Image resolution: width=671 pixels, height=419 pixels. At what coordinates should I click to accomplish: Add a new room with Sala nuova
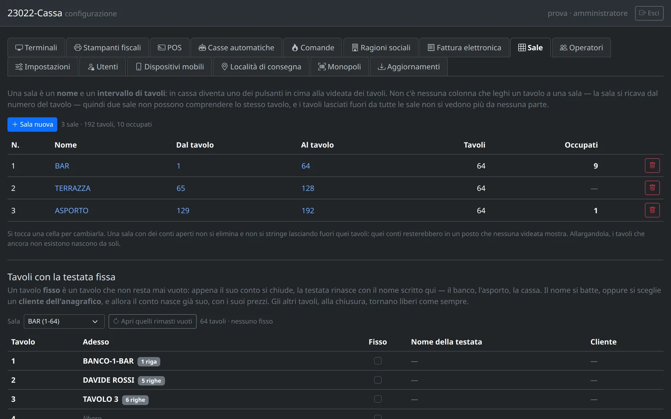32,124
